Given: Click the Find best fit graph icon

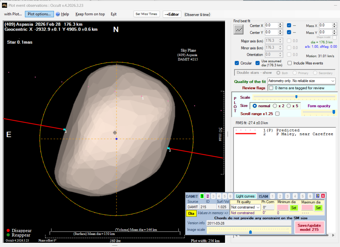Looking at the screenshot, I should coord(238,30).
